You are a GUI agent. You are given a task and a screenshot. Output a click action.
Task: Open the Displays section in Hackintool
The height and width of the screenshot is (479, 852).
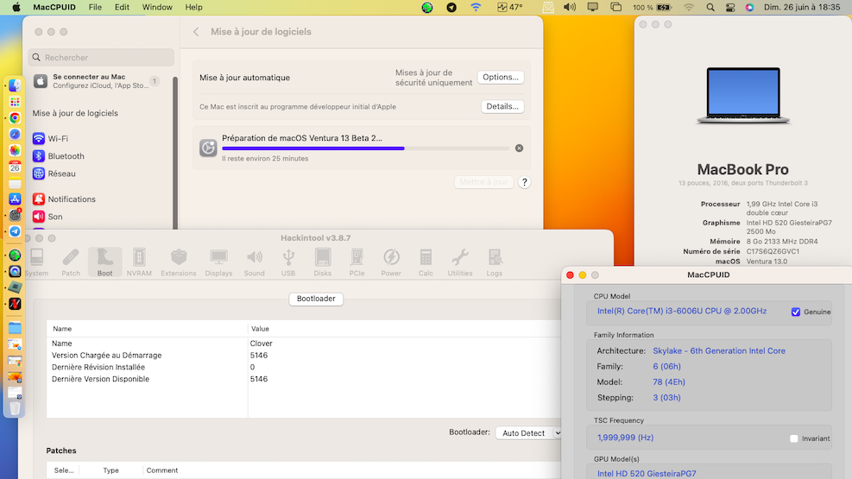click(x=218, y=263)
